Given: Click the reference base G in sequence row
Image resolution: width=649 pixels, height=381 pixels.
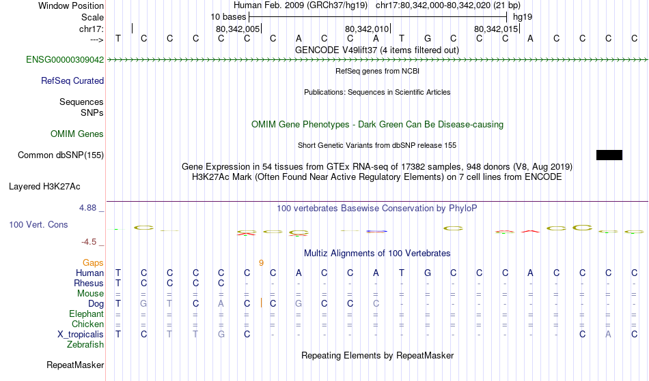Looking at the screenshot, I should click(x=428, y=39).
